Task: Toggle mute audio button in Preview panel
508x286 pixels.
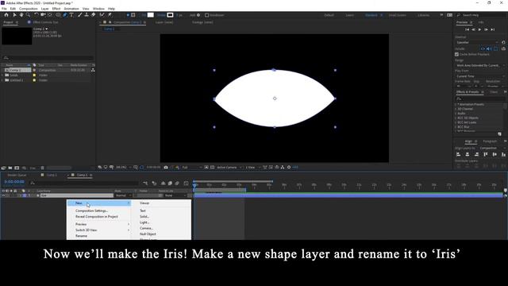Action: pos(489,48)
